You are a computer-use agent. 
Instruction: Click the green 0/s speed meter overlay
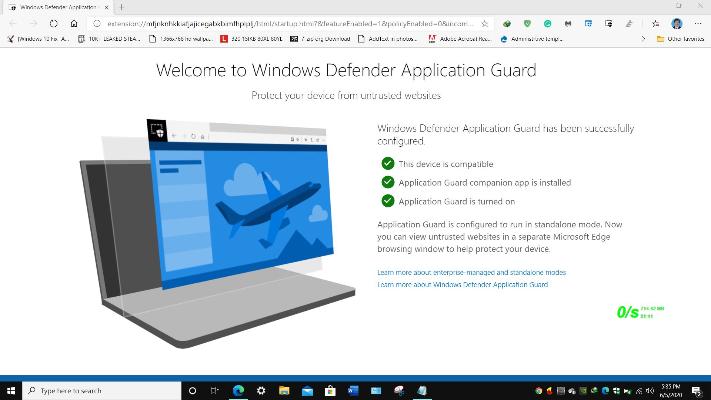(640, 312)
